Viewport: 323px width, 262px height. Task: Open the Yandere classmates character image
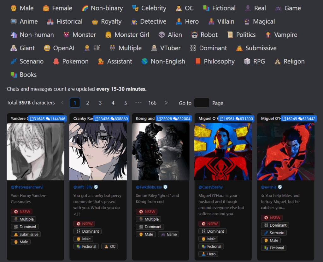click(x=35, y=152)
